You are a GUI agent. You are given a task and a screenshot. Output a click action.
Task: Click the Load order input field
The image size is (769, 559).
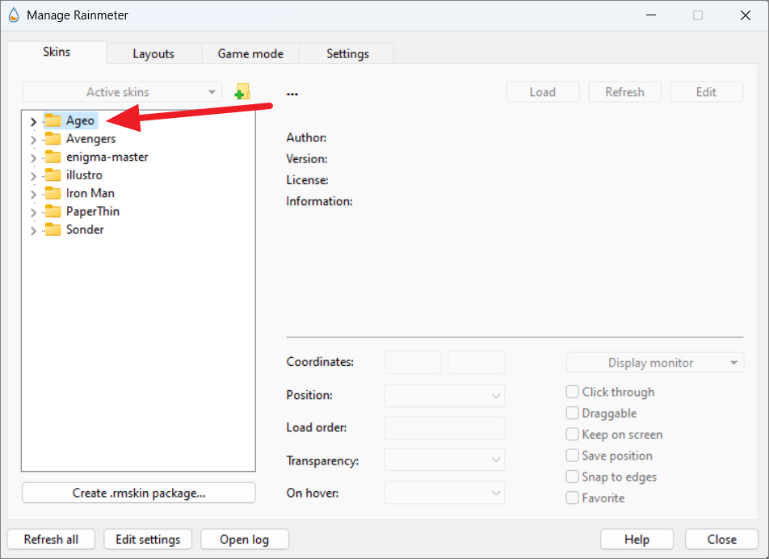[x=444, y=428]
